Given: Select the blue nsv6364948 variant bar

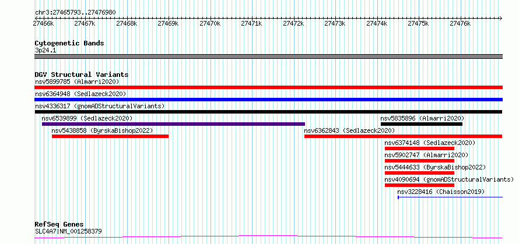Looking at the screenshot, I should pyautogui.click(x=268, y=100).
